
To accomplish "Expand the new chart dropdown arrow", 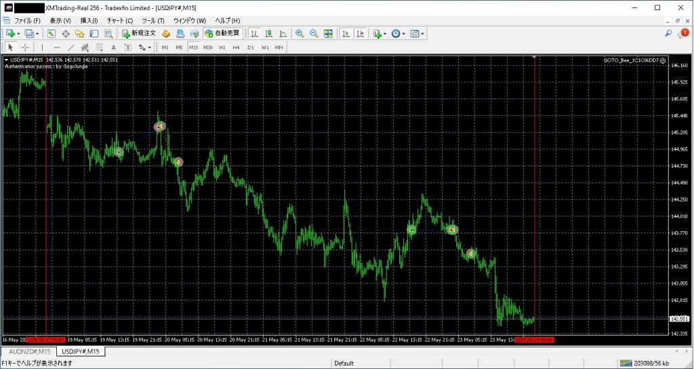I will point(20,33).
